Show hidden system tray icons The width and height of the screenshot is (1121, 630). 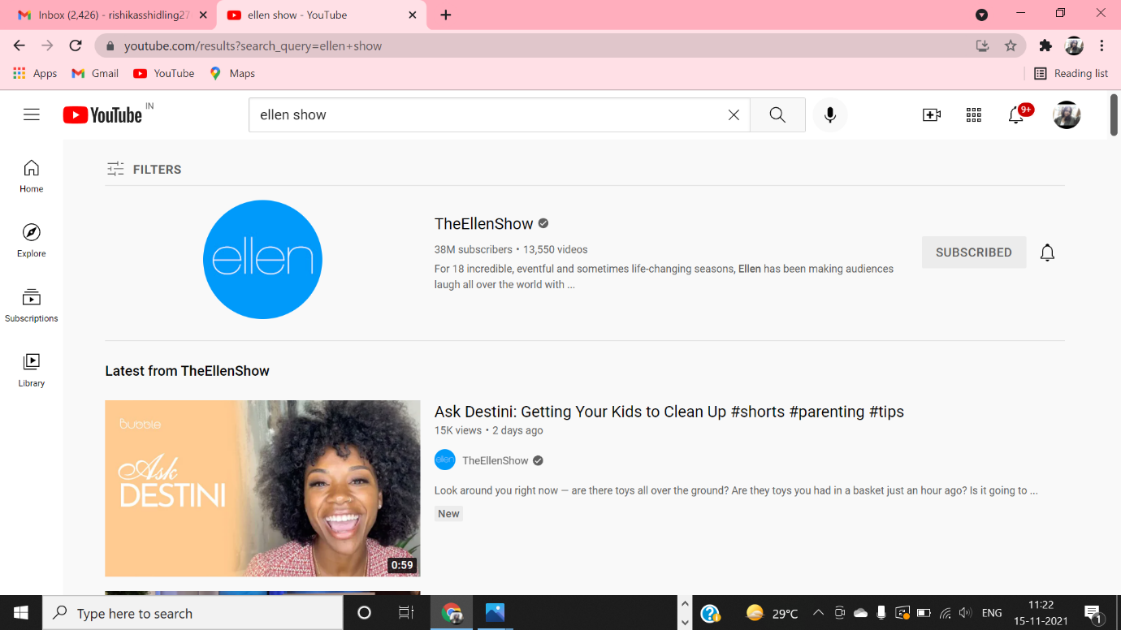click(818, 613)
